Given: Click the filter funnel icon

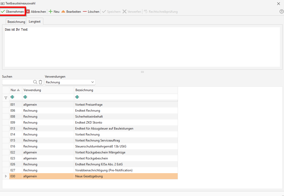Looking at the screenshot, I should [6, 98].
